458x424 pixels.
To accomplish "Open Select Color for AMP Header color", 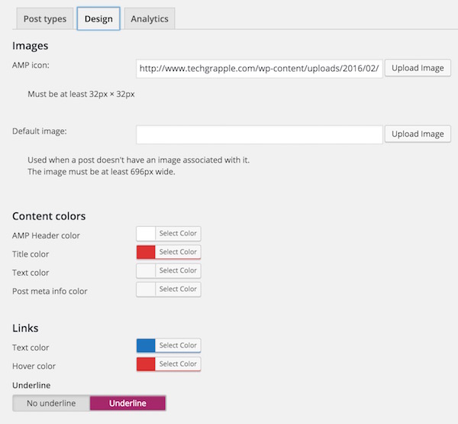I will pos(178,234).
